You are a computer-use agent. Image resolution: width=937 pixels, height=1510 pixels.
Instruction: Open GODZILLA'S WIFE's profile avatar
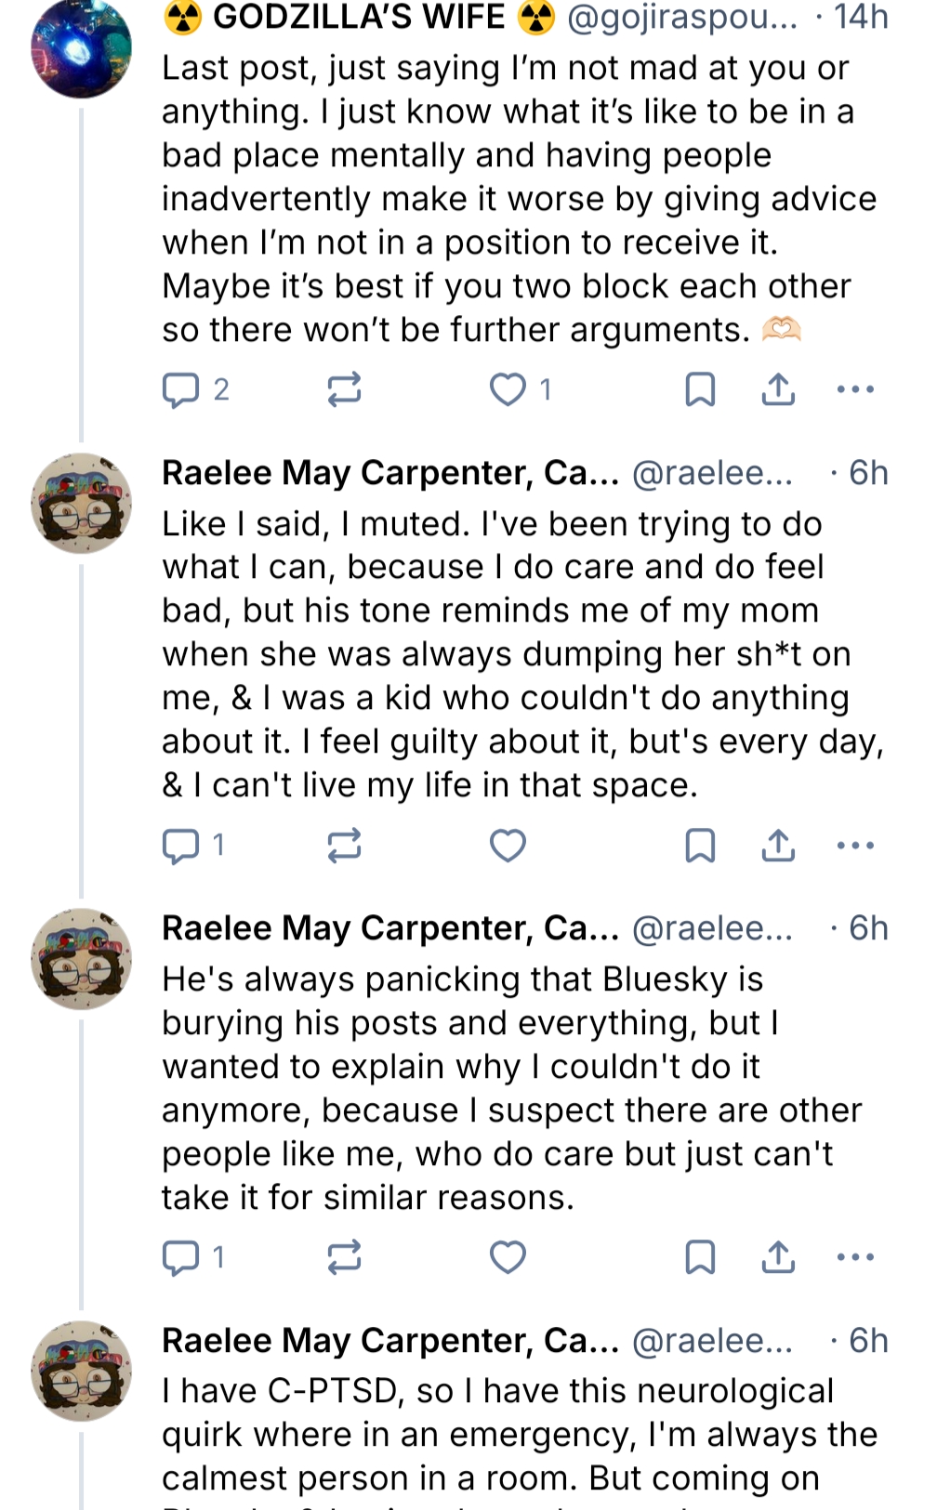81,48
